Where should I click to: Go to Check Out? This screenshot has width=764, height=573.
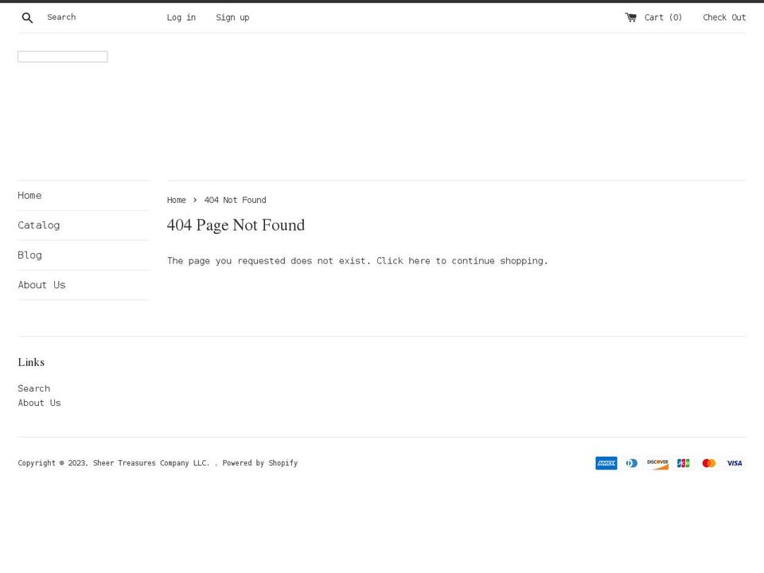coord(724,18)
